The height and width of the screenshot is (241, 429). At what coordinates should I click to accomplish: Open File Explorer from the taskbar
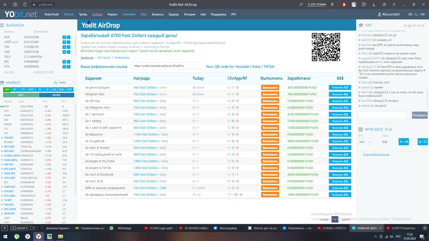click(x=60, y=236)
